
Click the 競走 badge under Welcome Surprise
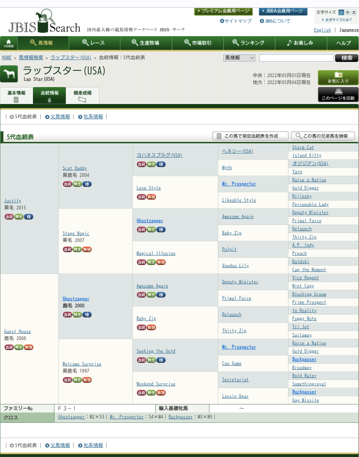tap(77, 380)
